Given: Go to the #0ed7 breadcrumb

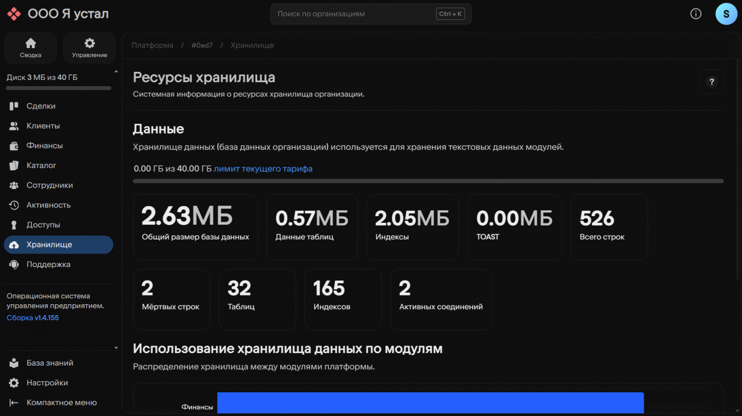Looking at the screenshot, I should pyautogui.click(x=202, y=45).
